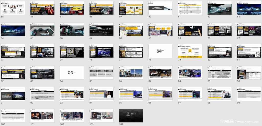Image resolution: width=262 pixels, height=126 pixels.
Task: Select slide 65 showroom layout thumbnail
Action: pos(42,29)
